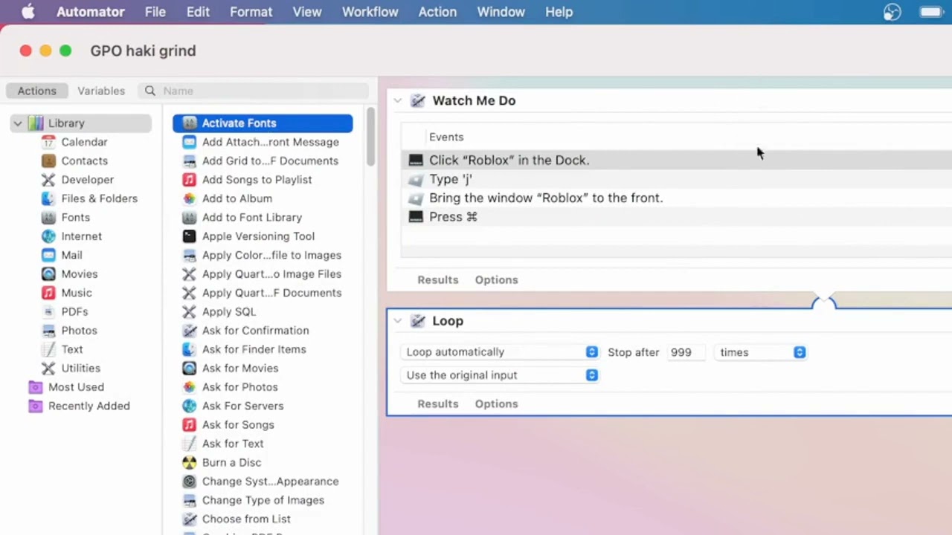Open the Window menu
The height and width of the screenshot is (535, 952).
[501, 12]
